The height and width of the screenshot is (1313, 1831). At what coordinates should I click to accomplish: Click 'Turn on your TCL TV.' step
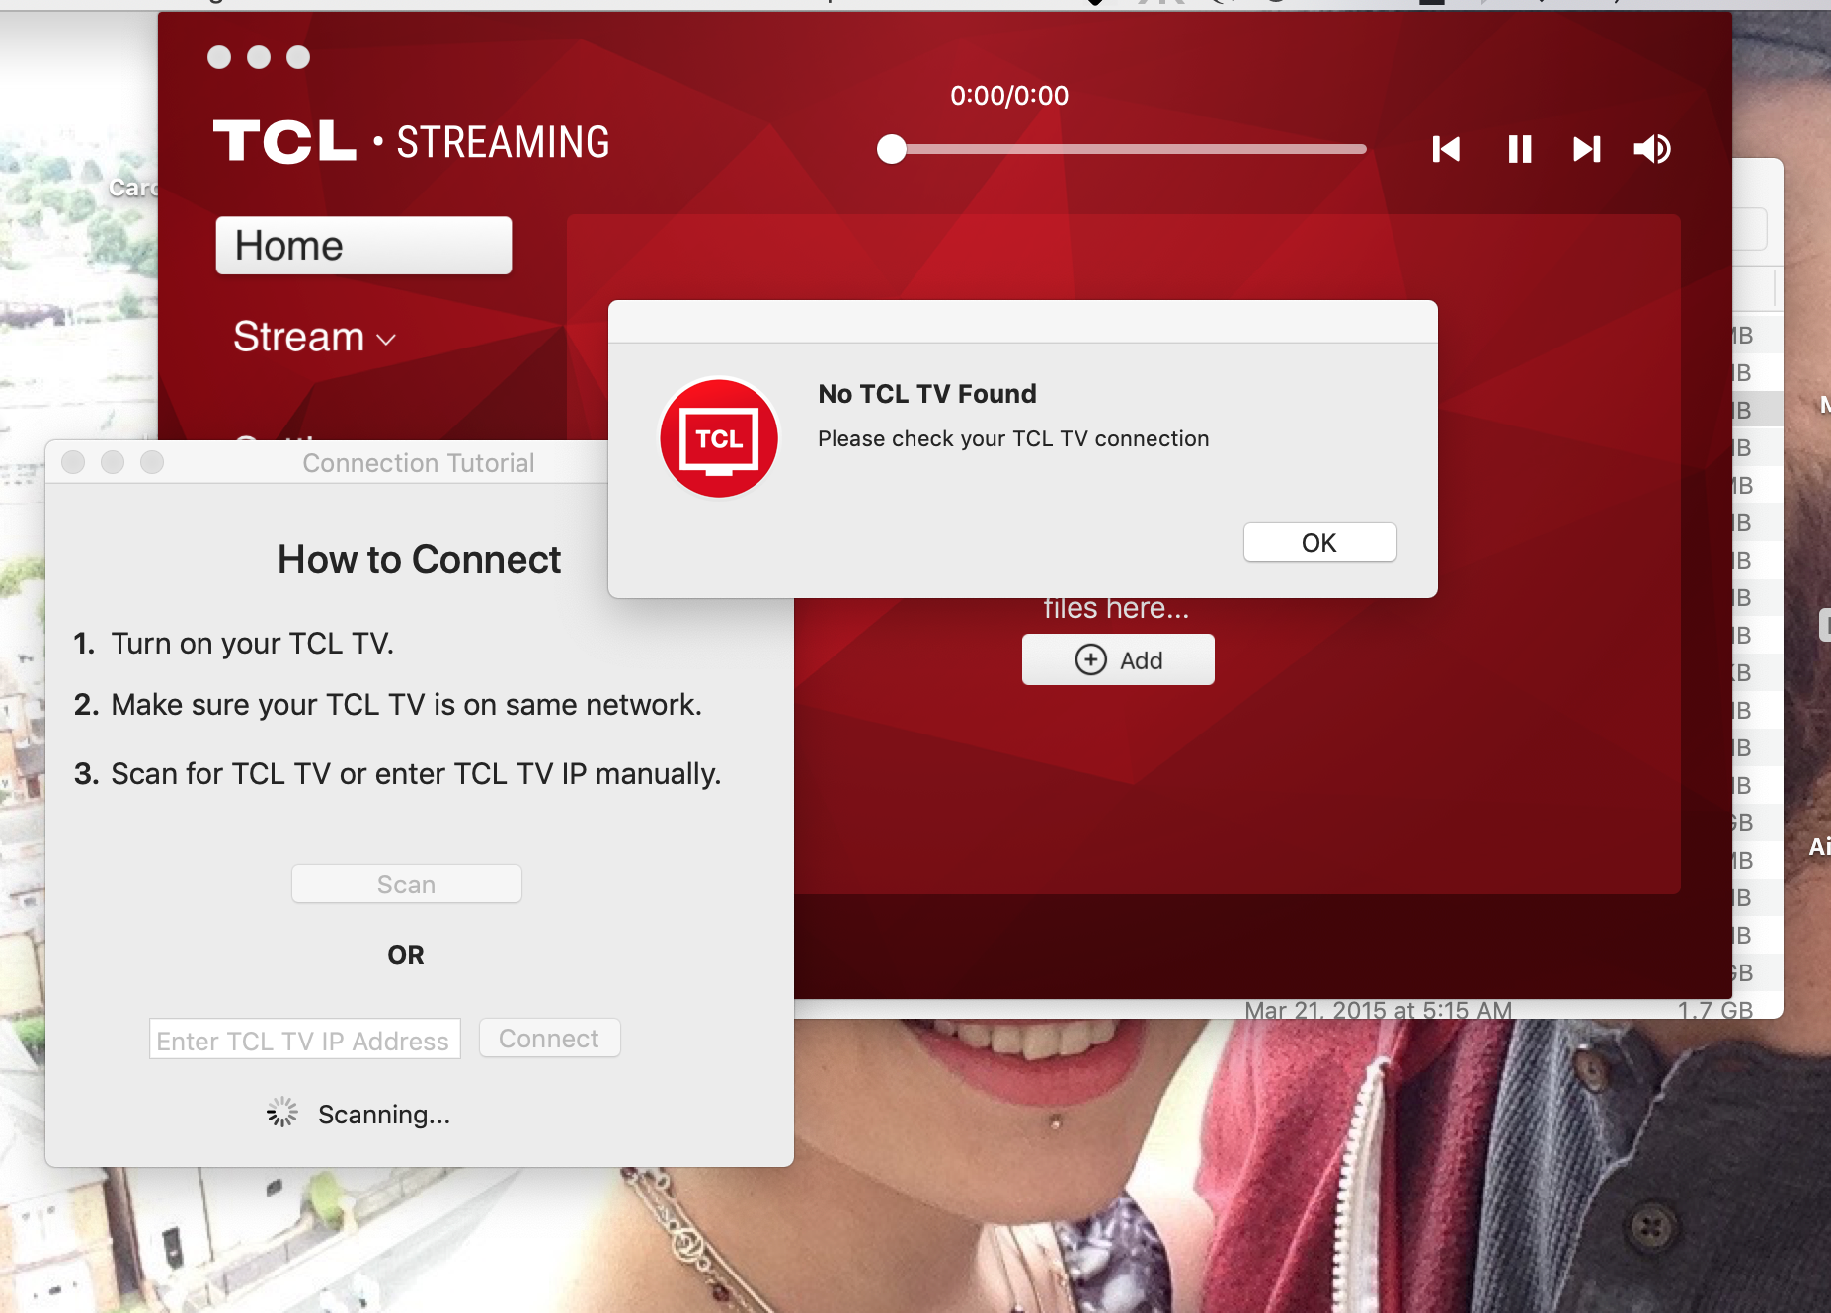(252, 644)
